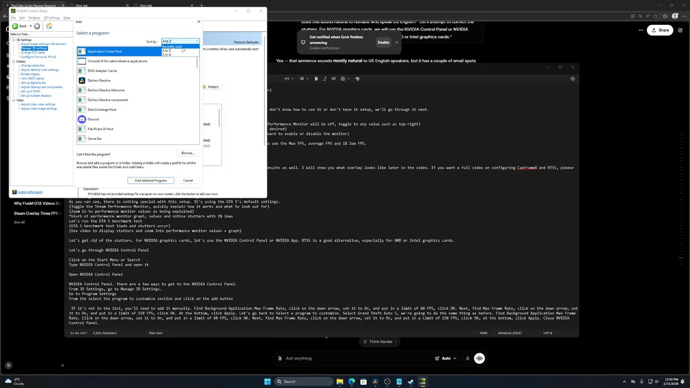Click the Share button in Grok

(x=660, y=30)
